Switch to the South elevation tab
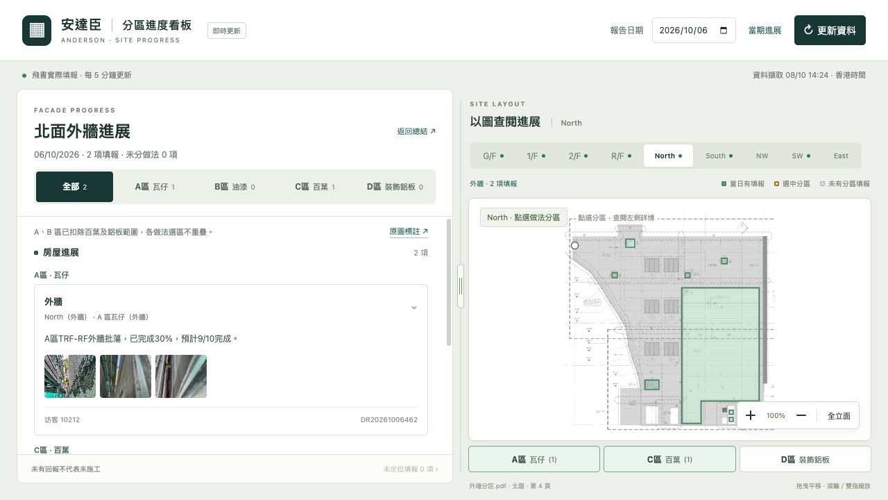 [719, 156]
